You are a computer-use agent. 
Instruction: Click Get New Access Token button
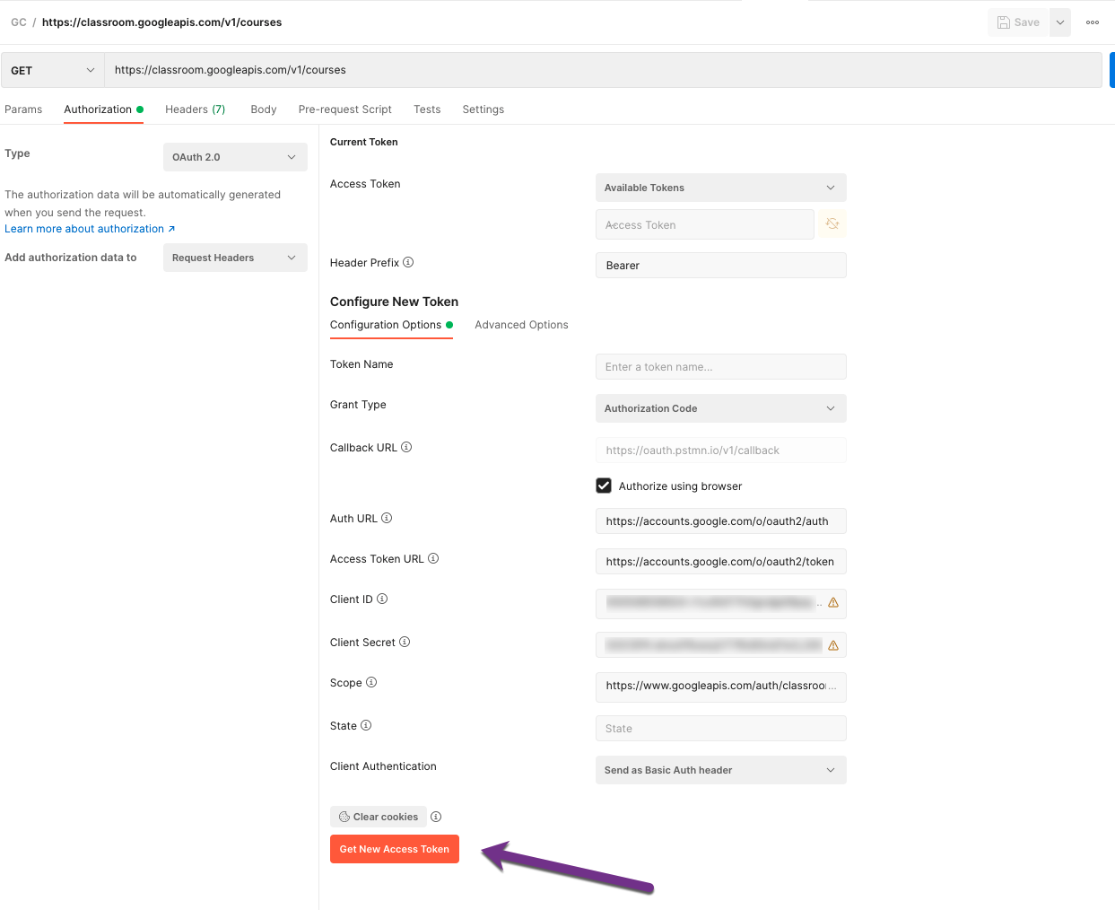coord(395,849)
